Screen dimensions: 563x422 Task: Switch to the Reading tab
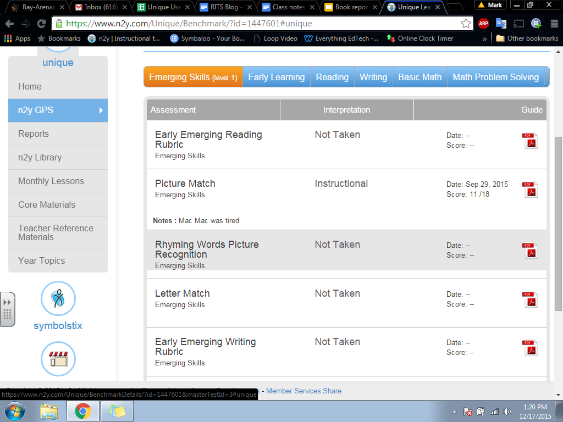point(332,77)
